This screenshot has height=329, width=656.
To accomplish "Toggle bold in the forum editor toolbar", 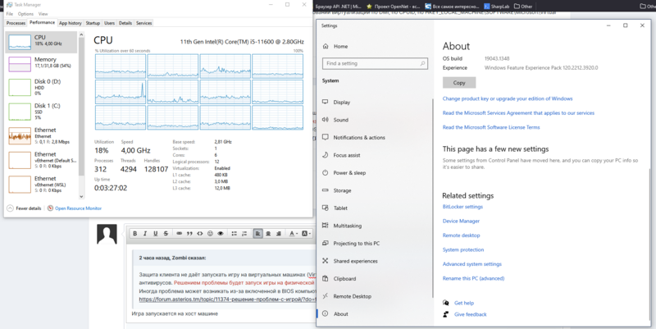I will 134,234.
